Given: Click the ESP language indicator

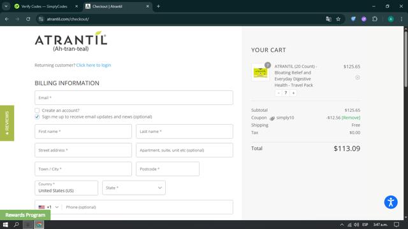Looking at the screenshot, I should click(x=365, y=225).
